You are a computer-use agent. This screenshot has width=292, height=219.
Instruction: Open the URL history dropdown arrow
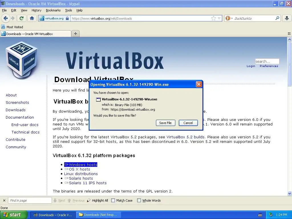[219, 18]
